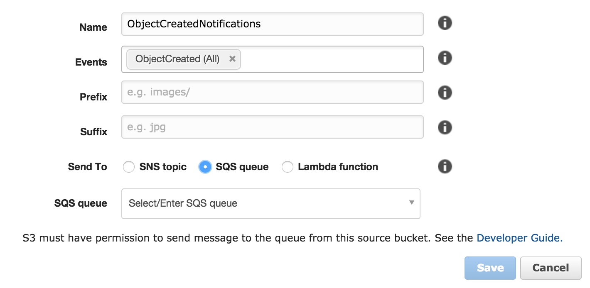Click inside the Name text field
The width and height of the screenshot is (590, 288).
[272, 24]
